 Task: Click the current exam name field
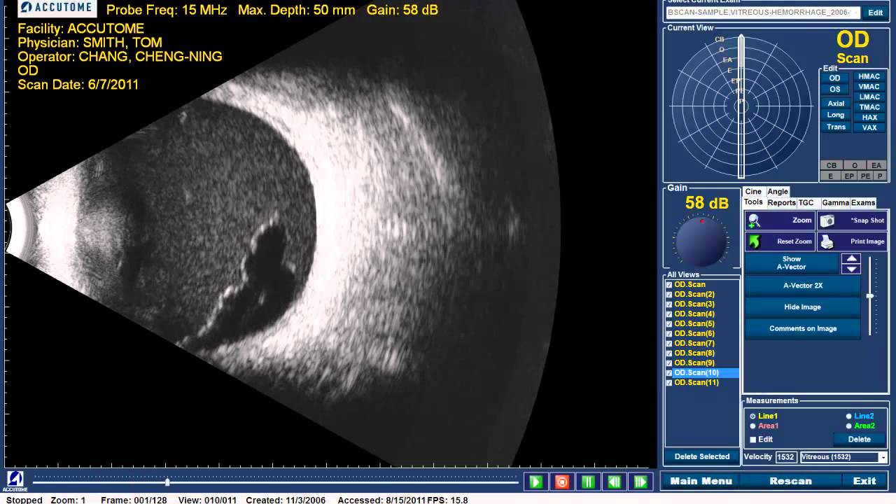point(762,13)
